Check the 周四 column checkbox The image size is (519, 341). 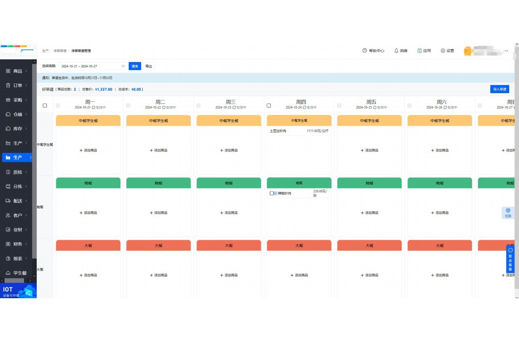268,106
